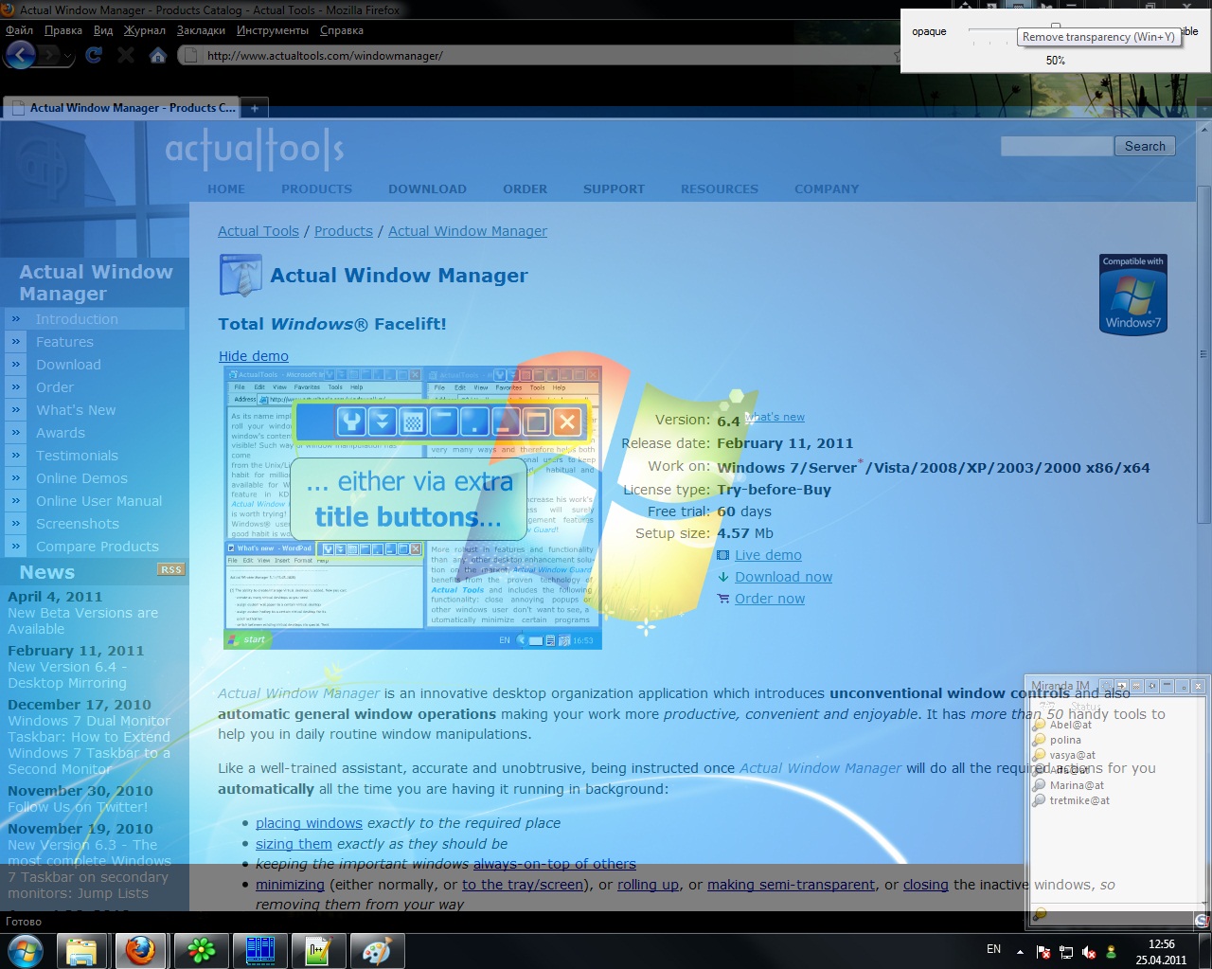Open the making semi-transparent link
Screen dimensions: 1212x969
click(791, 885)
